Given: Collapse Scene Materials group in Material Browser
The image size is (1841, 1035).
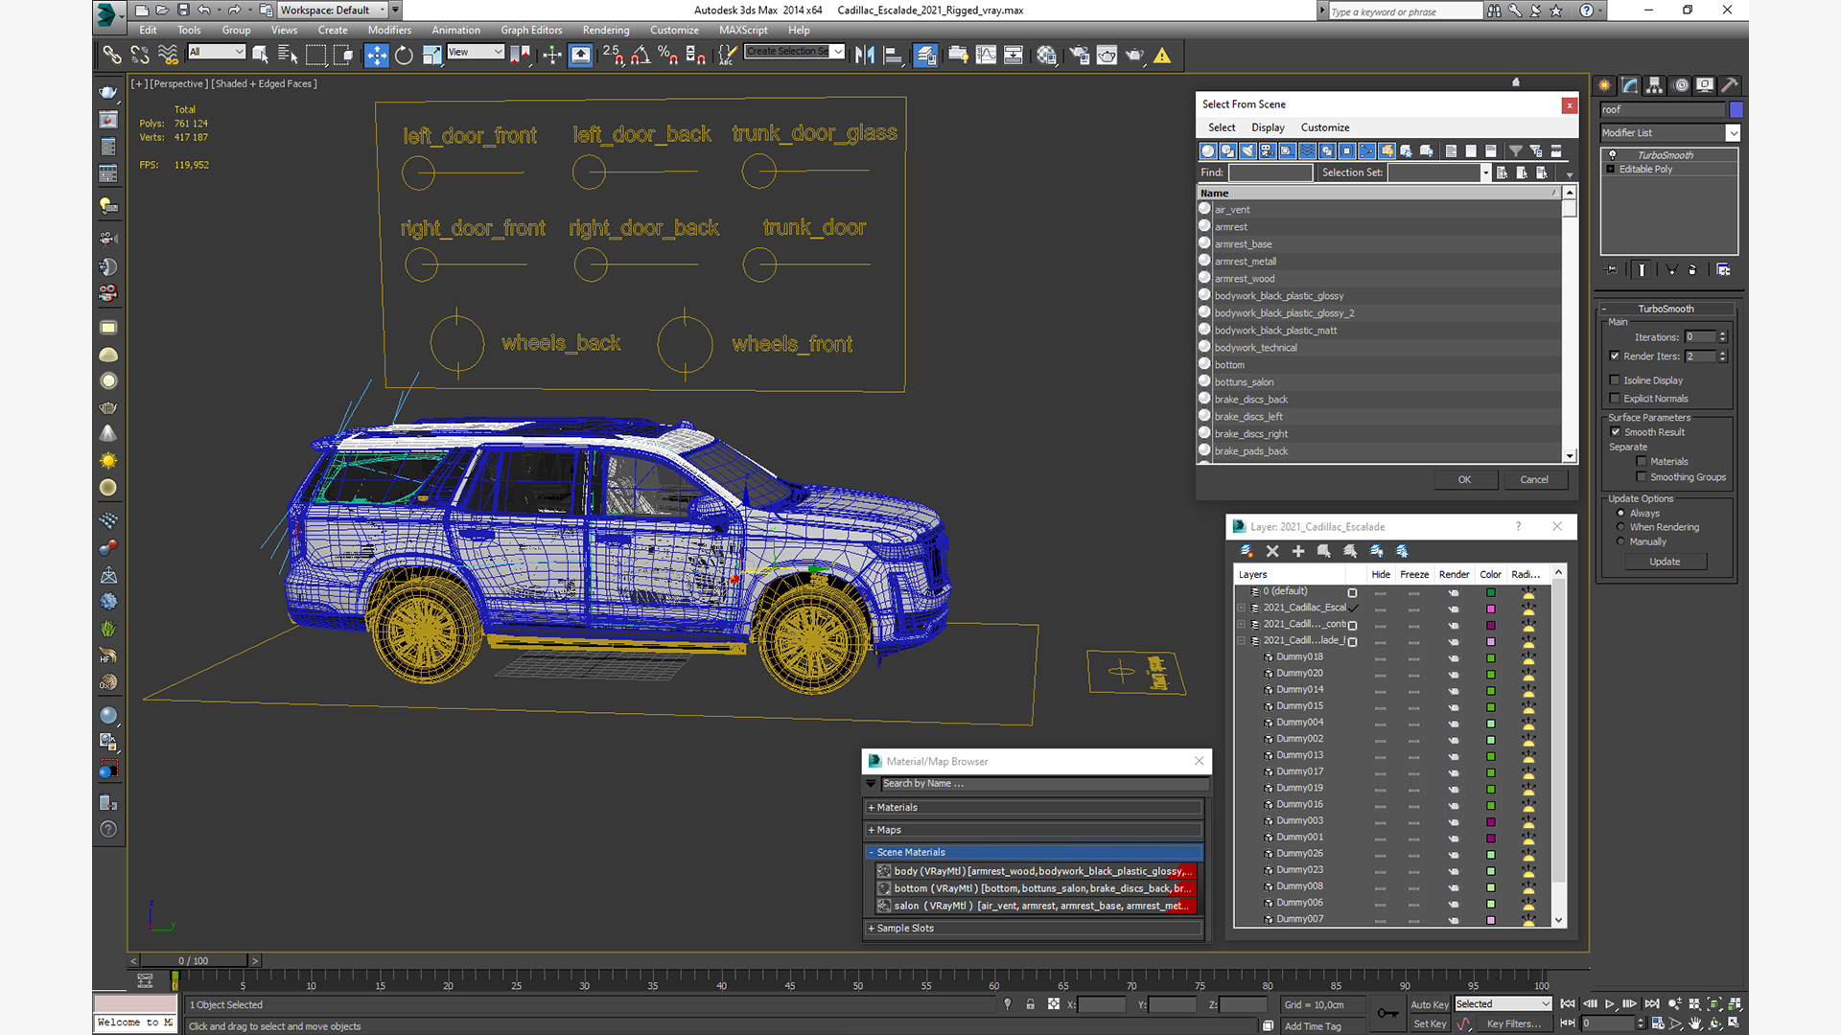Looking at the screenshot, I should pyautogui.click(x=1034, y=852).
